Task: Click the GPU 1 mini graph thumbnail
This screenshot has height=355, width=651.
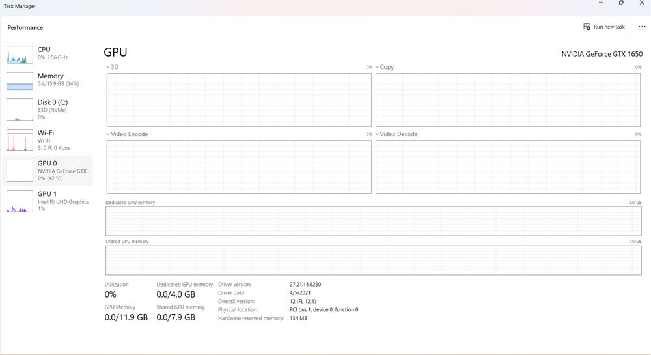Action: point(20,201)
